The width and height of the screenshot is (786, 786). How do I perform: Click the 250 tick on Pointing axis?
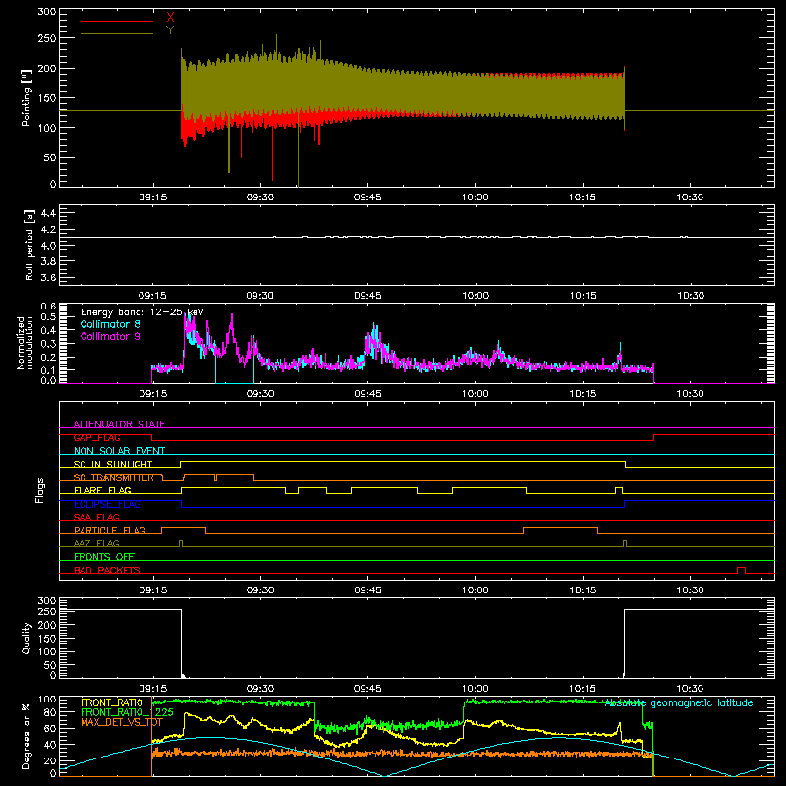click(x=47, y=38)
